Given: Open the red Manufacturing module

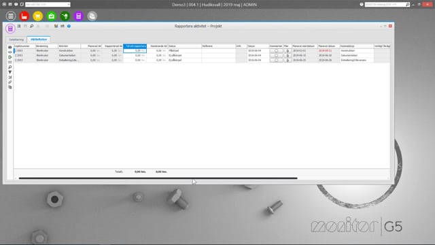Looking at the screenshot, I should pyautogui.click(x=24, y=16).
